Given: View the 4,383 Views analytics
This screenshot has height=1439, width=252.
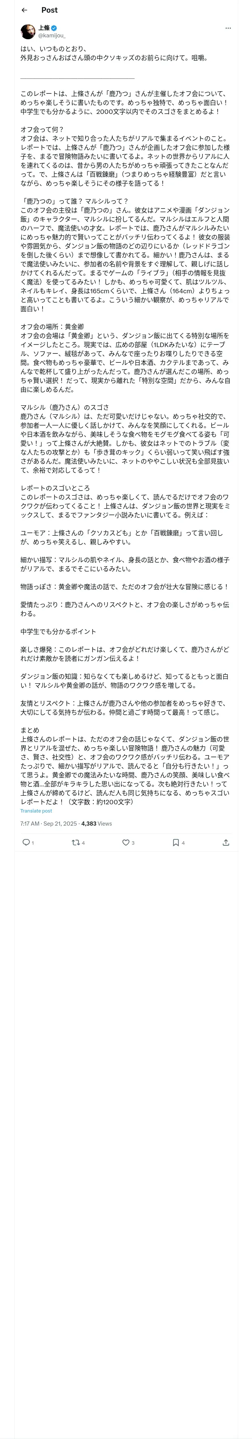Looking at the screenshot, I should (x=97, y=823).
